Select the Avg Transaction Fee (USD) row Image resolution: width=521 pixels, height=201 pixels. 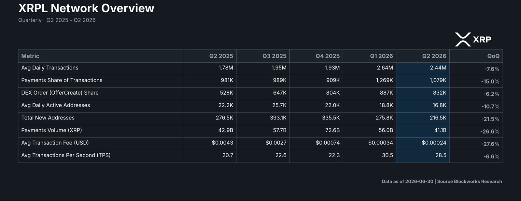click(260, 143)
